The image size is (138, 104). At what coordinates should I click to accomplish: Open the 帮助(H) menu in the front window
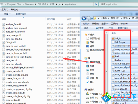tap(124, 24)
